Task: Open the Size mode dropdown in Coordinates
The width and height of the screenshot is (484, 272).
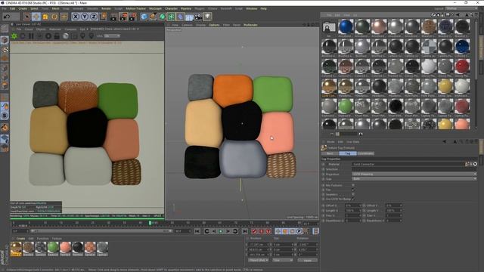Action: point(282,260)
